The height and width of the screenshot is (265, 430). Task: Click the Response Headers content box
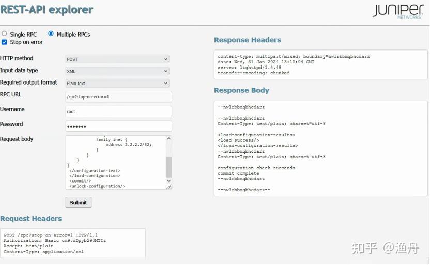pyautogui.click(x=320, y=64)
